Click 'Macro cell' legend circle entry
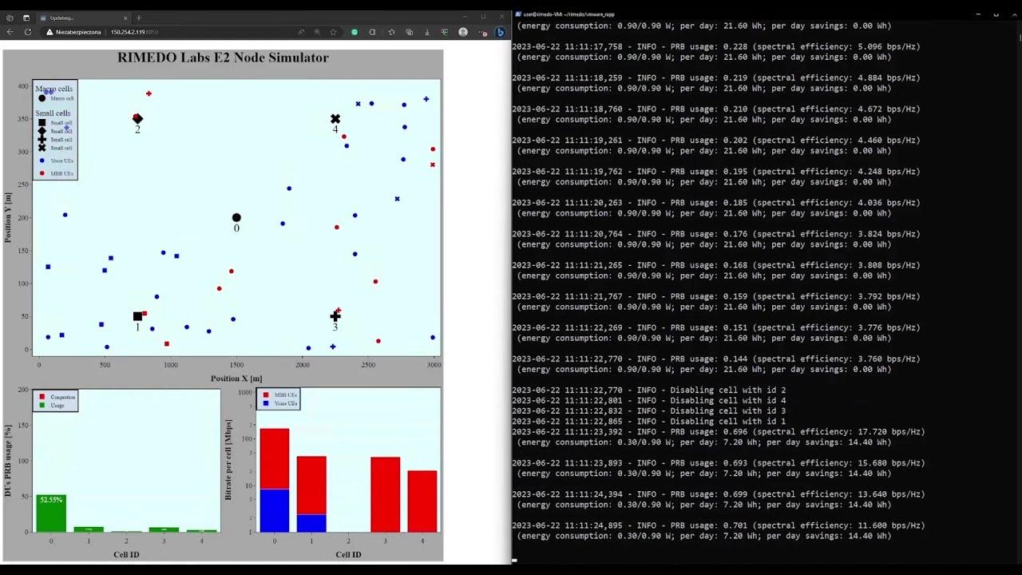This screenshot has height=575, width=1022. [42, 98]
